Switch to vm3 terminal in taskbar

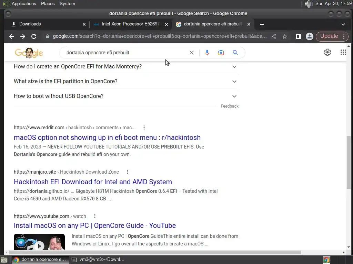[x=98, y=260]
